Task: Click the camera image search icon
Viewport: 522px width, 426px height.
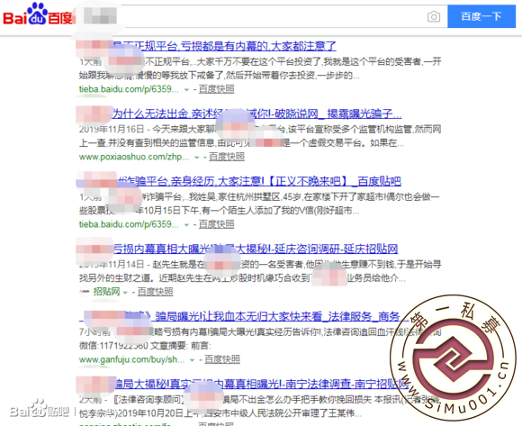Action: [434, 16]
